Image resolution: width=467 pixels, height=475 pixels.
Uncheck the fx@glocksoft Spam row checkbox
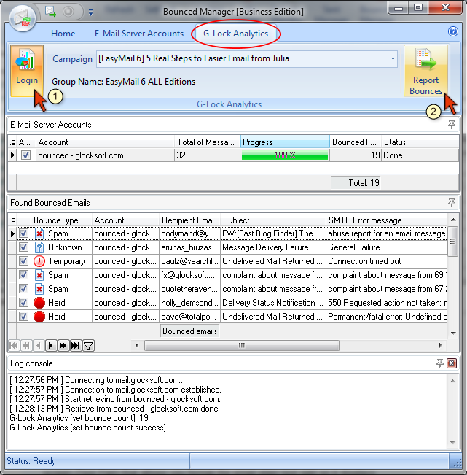tap(23, 275)
